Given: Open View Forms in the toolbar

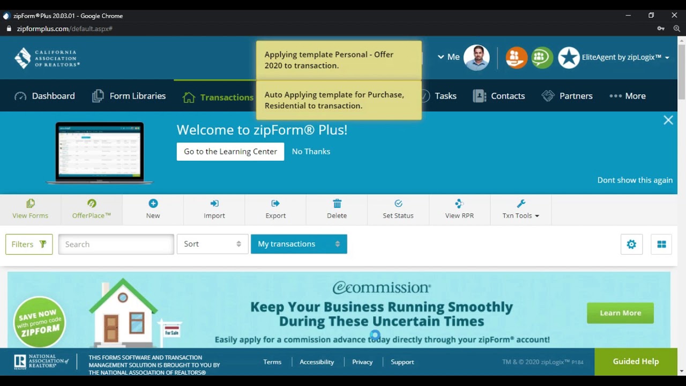Looking at the screenshot, I should pos(31,209).
